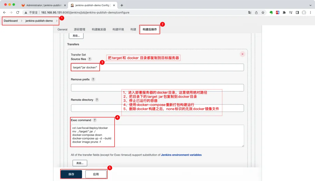Open the Extensions puzzle icon
The image size is (315, 181).
[x=284, y=13]
